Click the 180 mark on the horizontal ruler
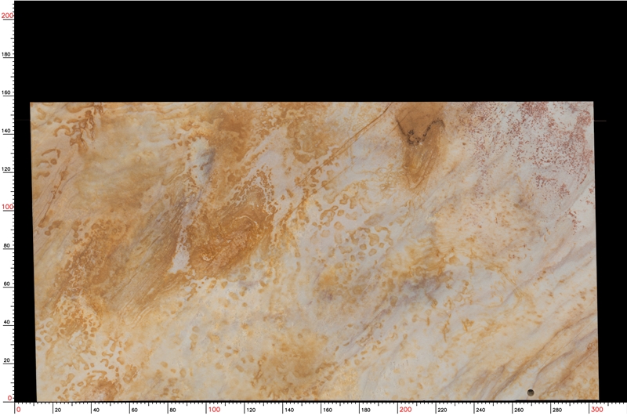This screenshot has height=416, width=627. point(365,410)
